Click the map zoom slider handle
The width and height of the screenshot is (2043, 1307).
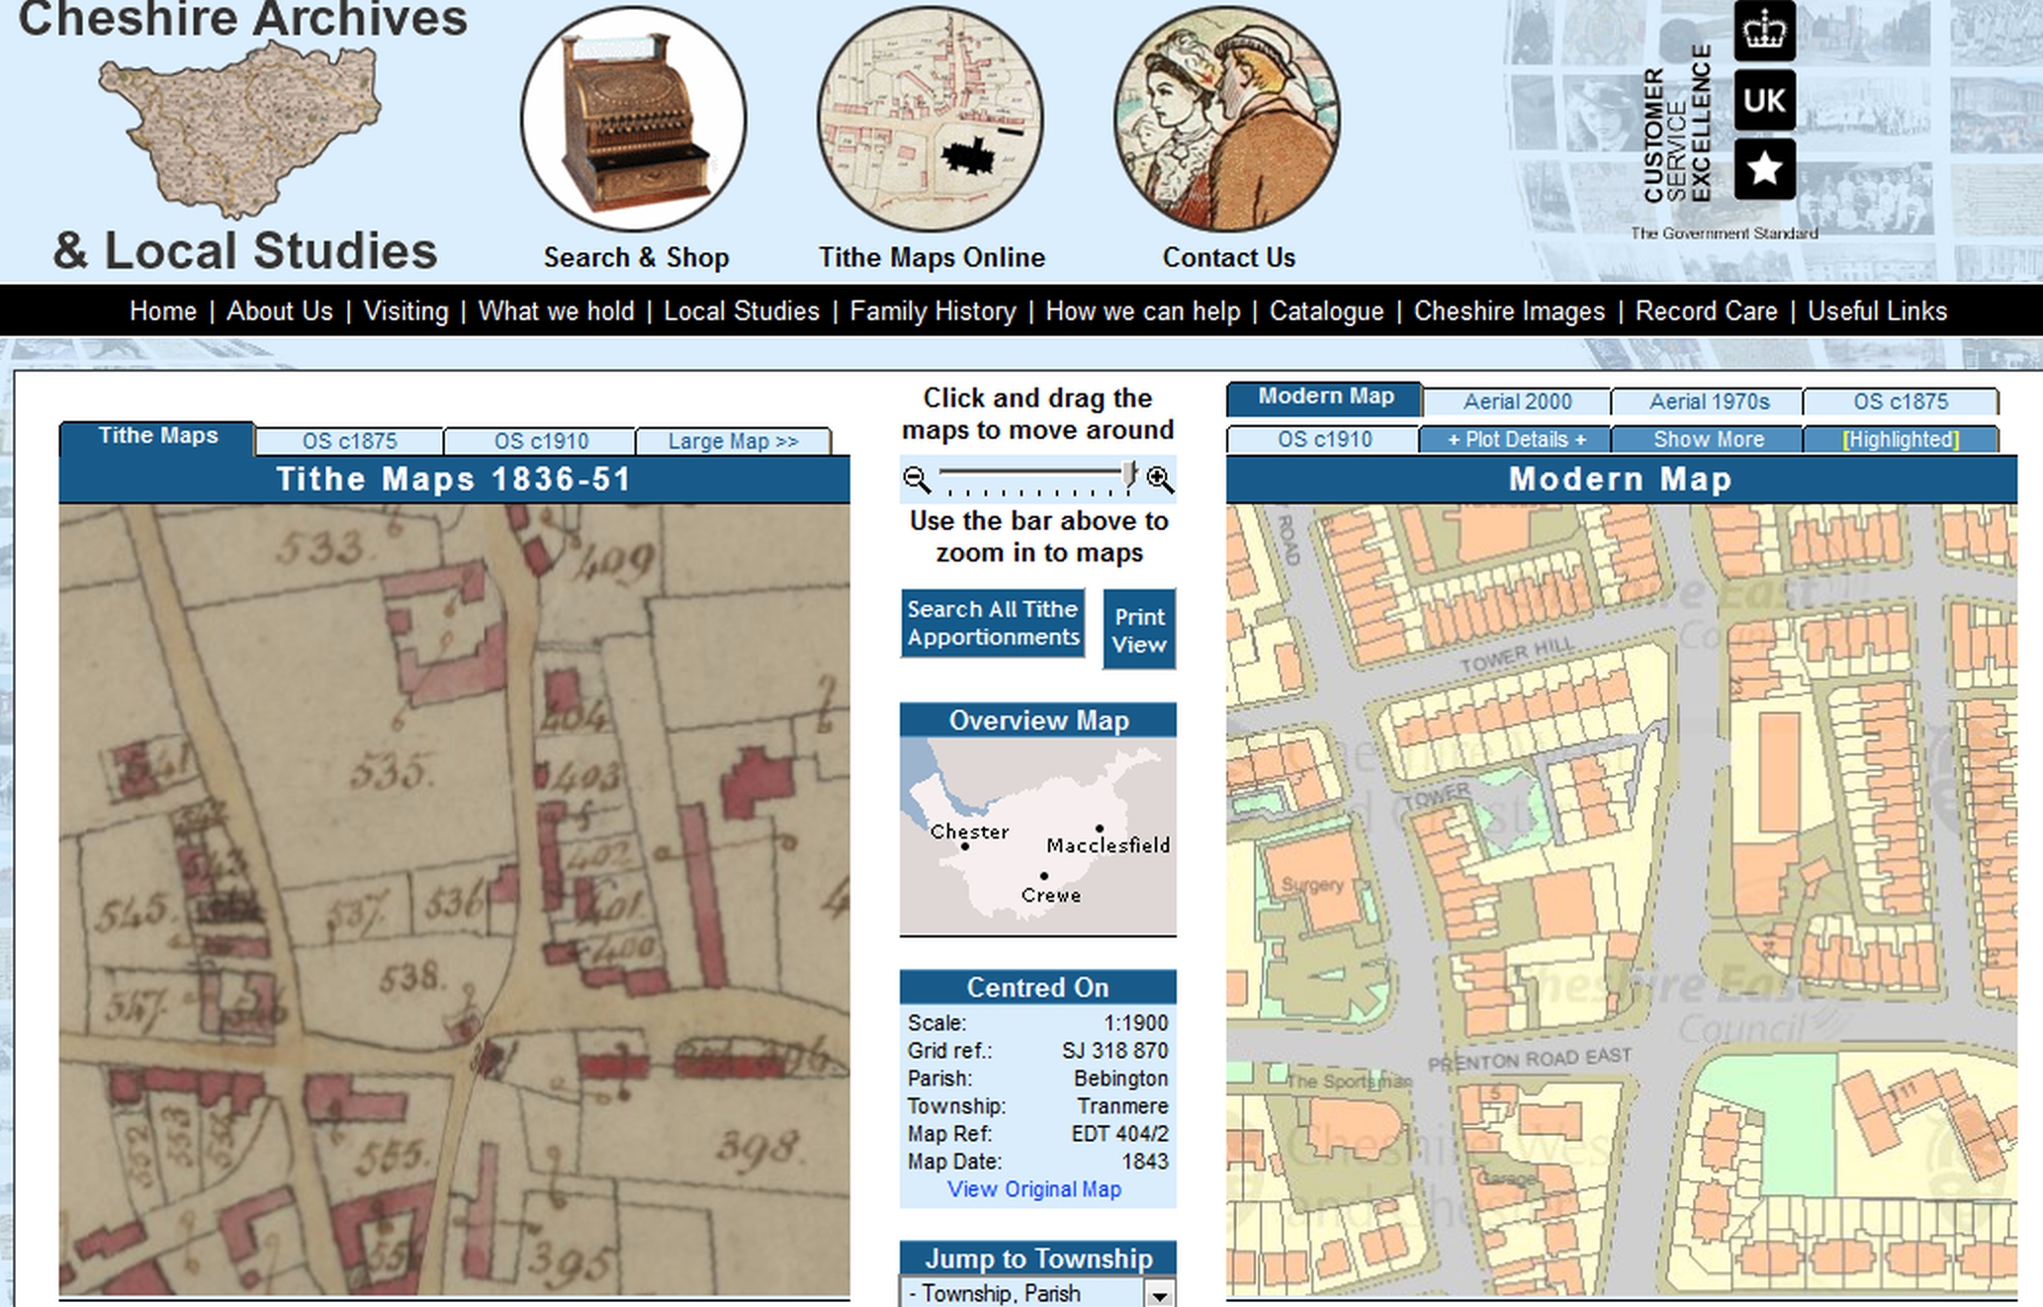coord(1129,477)
